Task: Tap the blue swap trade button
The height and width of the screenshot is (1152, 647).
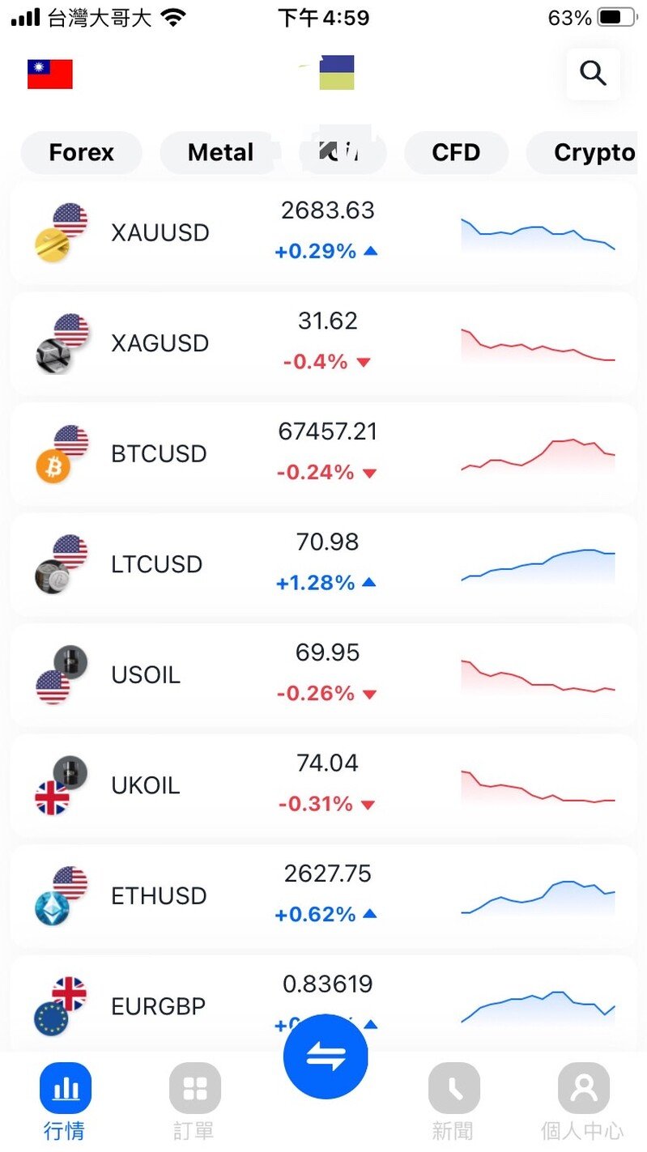Action: (x=326, y=1056)
